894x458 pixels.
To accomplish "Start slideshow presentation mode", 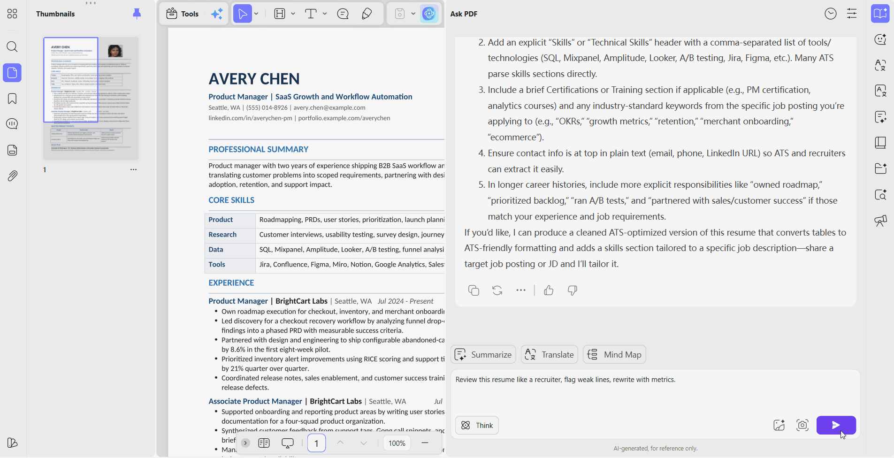I will (288, 443).
